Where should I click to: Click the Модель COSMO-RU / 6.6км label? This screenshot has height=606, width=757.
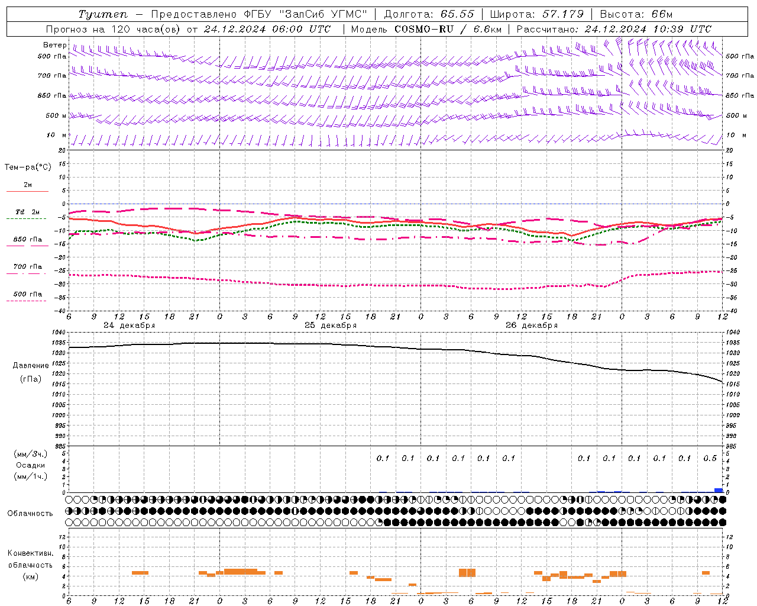click(426, 29)
